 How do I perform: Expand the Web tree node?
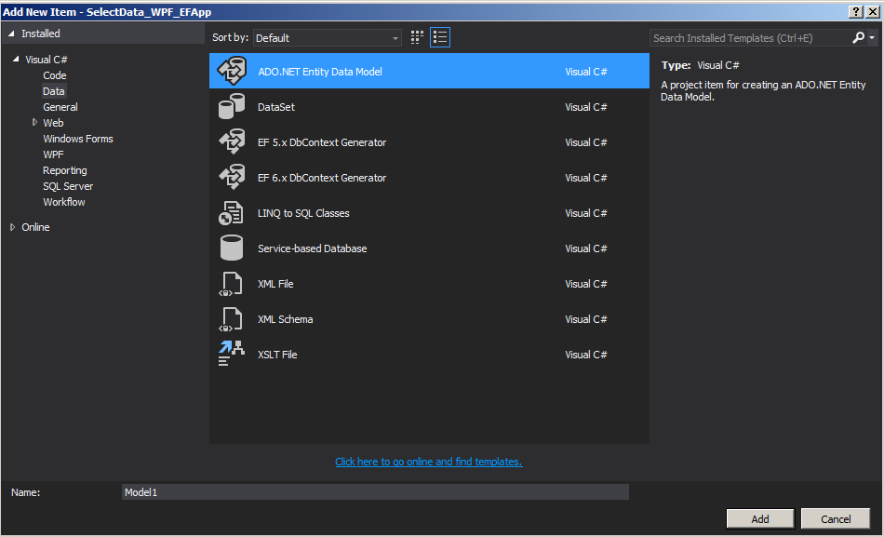click(34, 122)
